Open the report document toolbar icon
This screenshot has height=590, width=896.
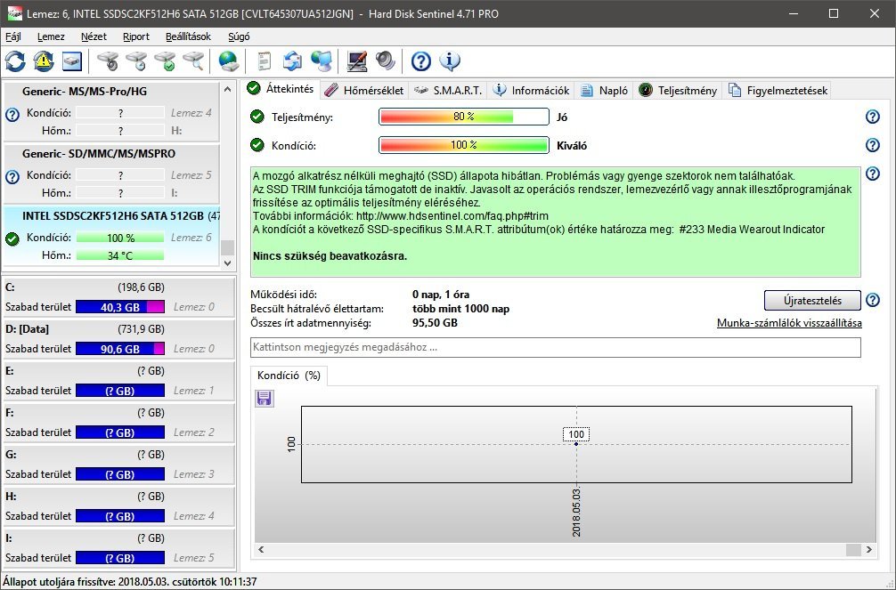coord(264,61)
